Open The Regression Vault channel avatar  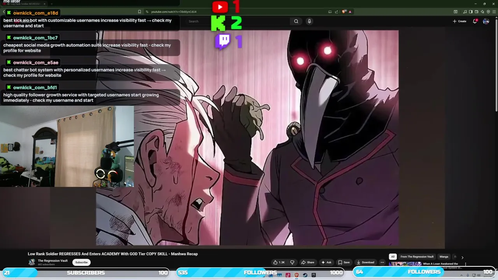click(x=32, y=262)
